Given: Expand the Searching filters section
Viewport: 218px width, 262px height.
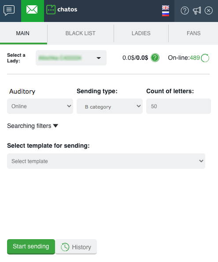Looking at the screenshot, I should coord(33,126).
